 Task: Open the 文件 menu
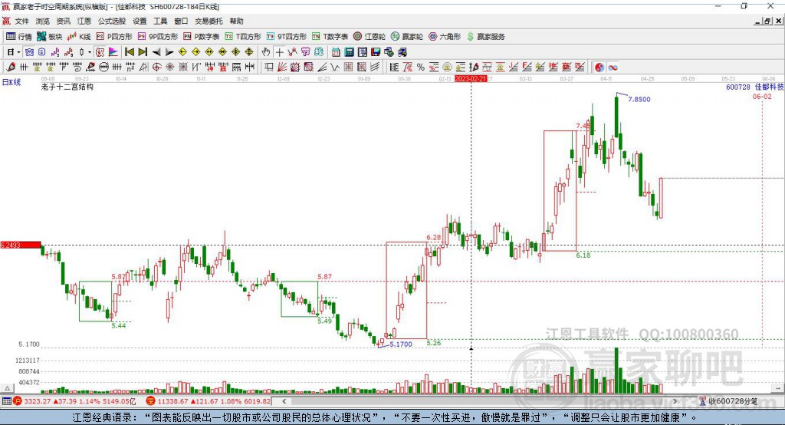[x=21, y=21]
